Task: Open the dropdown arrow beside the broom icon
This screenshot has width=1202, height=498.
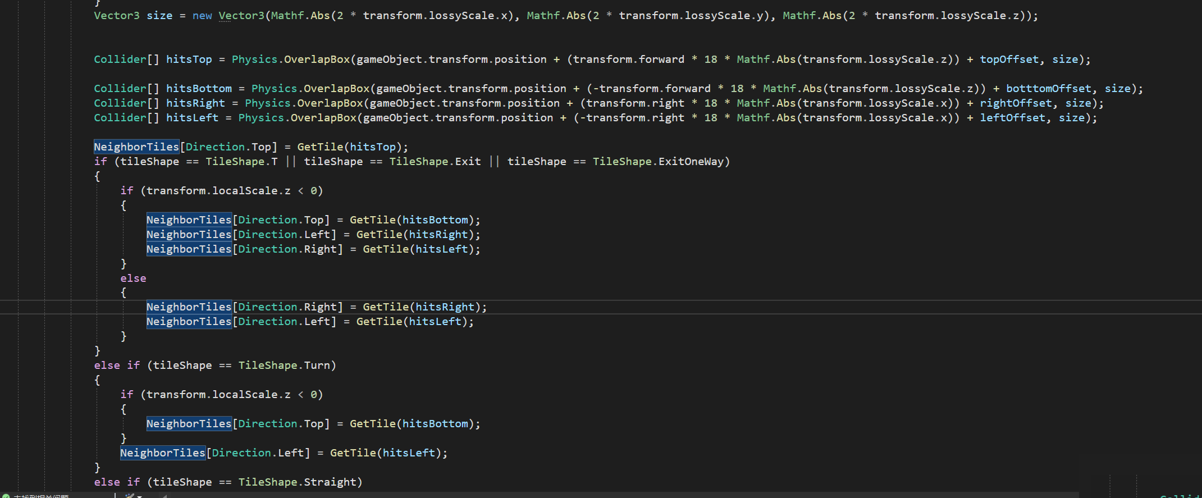Action: [139, 496]
